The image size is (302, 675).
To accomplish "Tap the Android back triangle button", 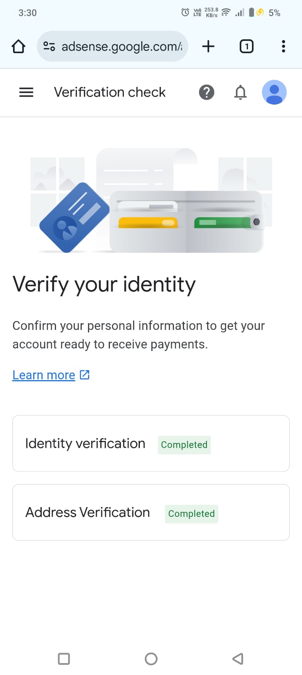I will pyautogui.click(x=238, y=659).
